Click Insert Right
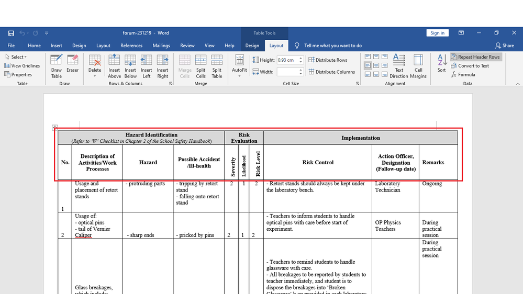523x294 pixels. [x=162, y=66]
